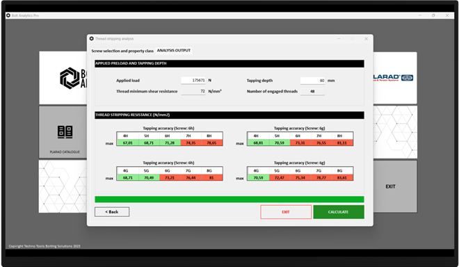Close the Thread stripping analysis dialog
This screenshot has height=267, width=459.
pos(366,39)
